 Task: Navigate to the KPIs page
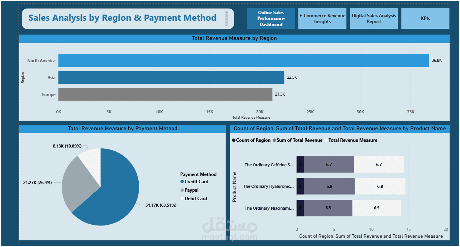click(425, 18)
